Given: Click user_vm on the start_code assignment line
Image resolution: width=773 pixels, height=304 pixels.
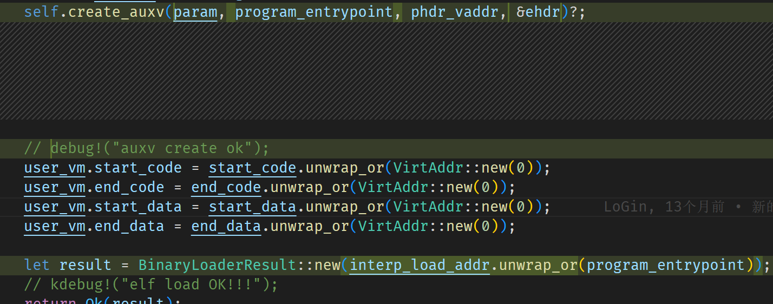Looking at the screenshot, I should pos(54,168).
